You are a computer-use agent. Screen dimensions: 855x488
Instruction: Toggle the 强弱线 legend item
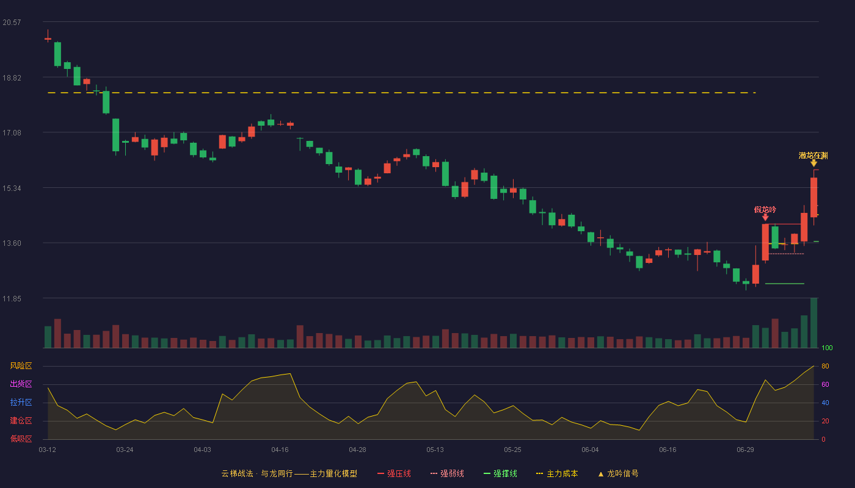pyautogui.click(x=447, y=473)
